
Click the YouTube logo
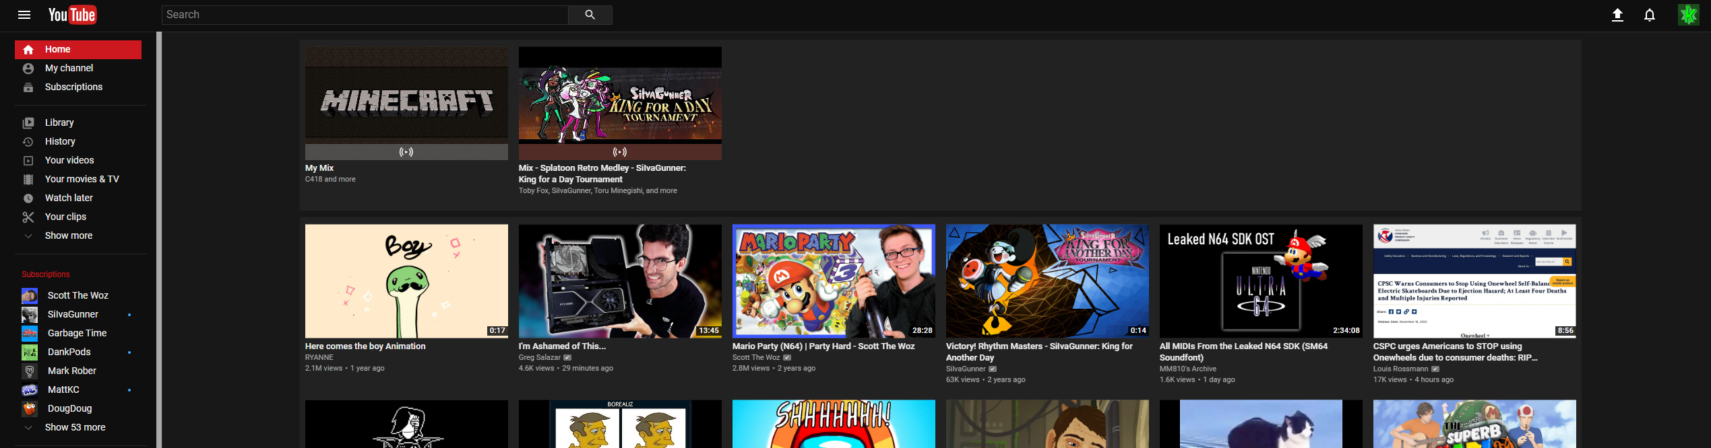click(x=72, y=15)
